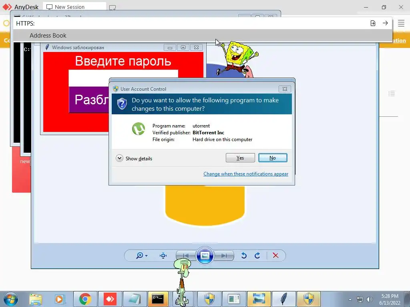Delete image with the red X icon
The height and width of the screenshot is (307, 410).
[x=275, y=255]
